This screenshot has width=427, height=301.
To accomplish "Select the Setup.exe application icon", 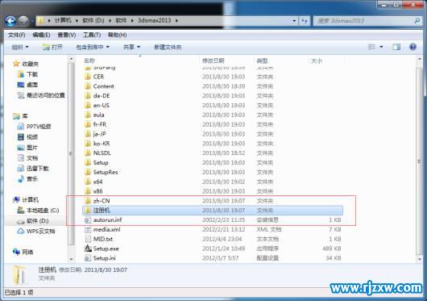I will click(88, 249).
